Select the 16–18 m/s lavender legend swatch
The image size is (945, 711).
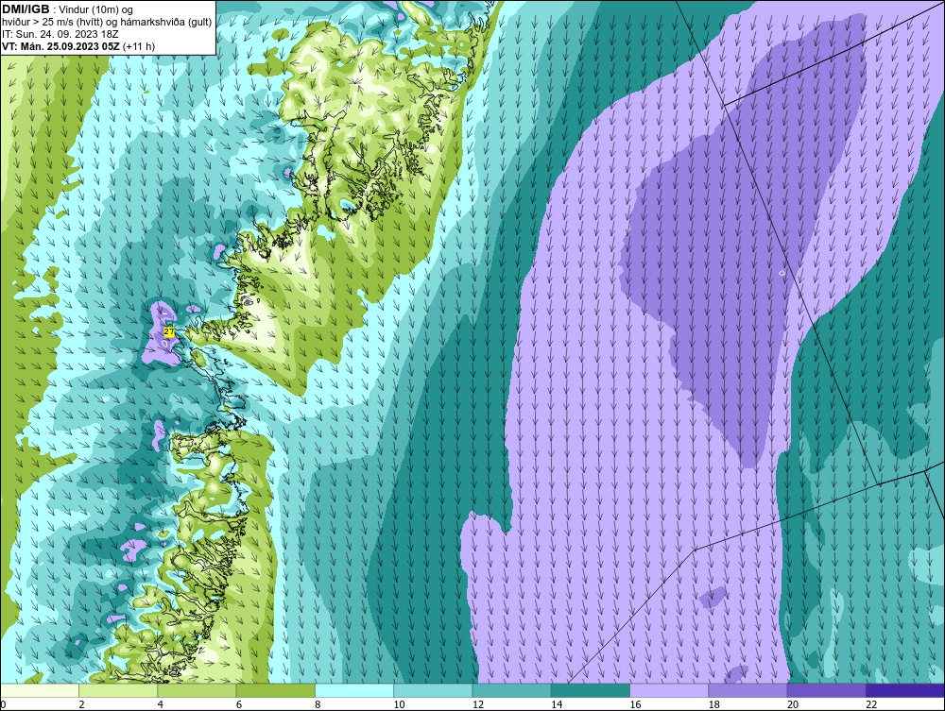click(669, 690)
